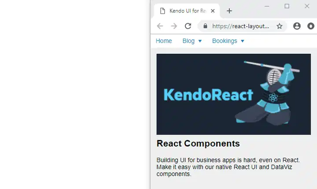Maximize the browser window
This screenshot has height=189, width=317.
click(287, 6)
